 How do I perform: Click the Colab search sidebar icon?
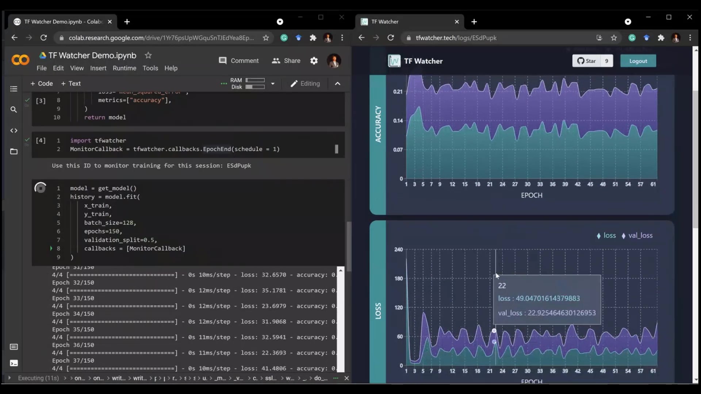(x=14, y=109)
